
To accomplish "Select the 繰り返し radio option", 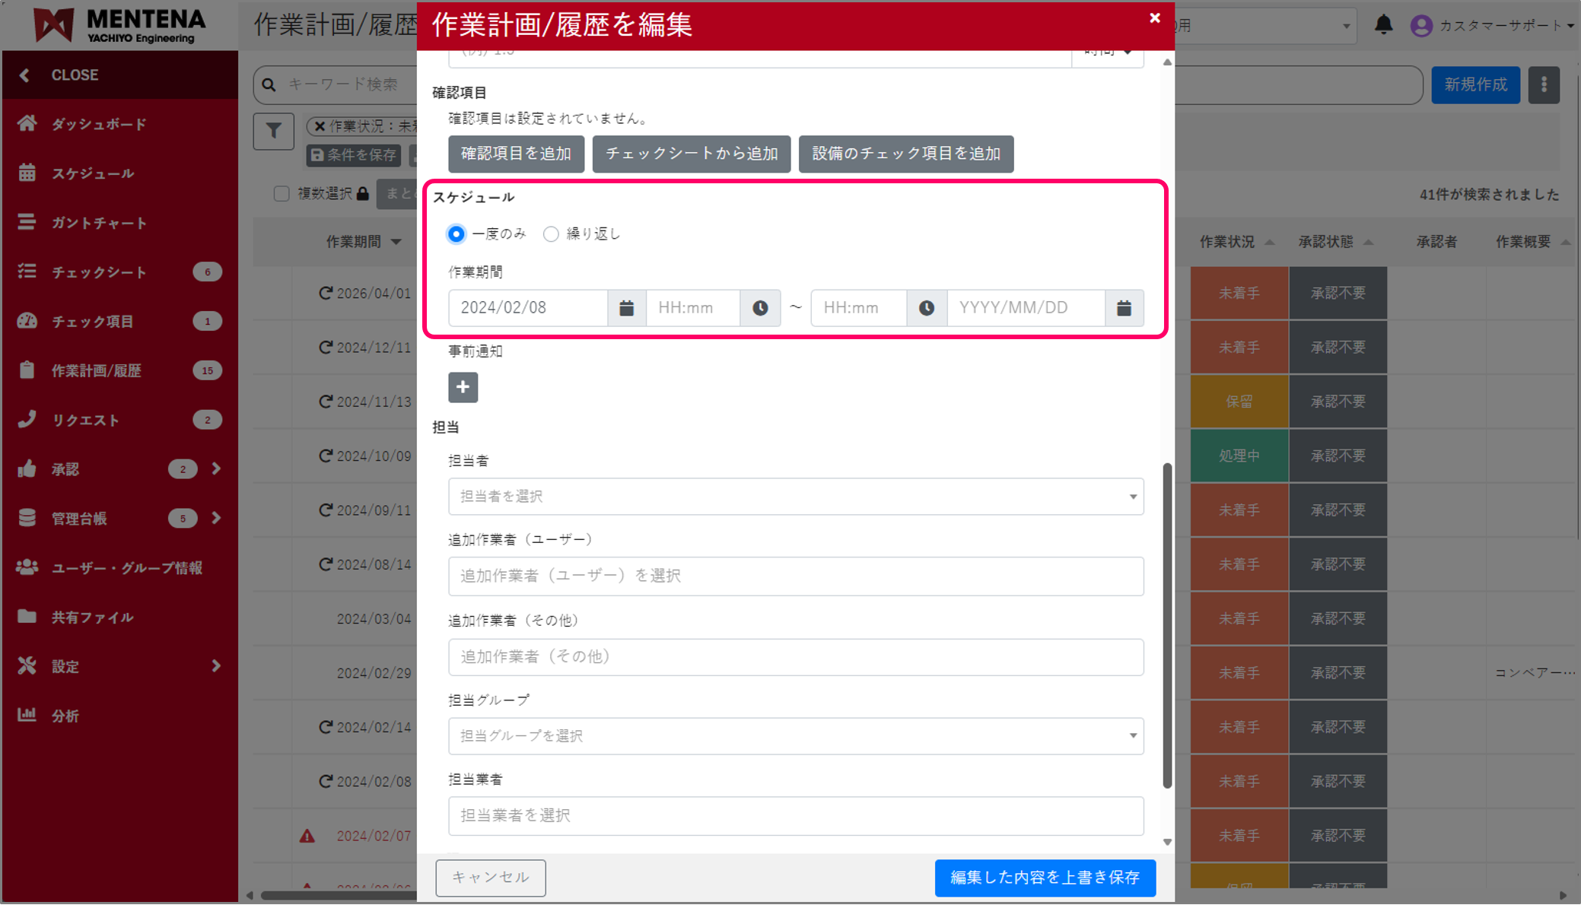I will point(551,234).
